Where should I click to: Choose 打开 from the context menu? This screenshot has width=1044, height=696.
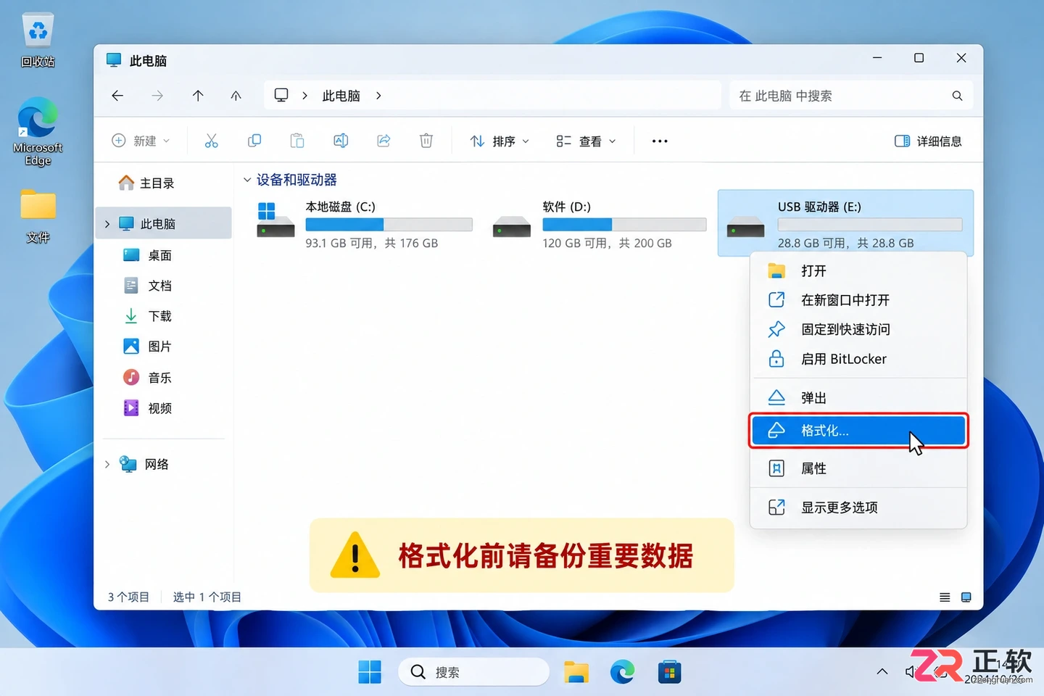pyautogui.click(x=858, y=271)
